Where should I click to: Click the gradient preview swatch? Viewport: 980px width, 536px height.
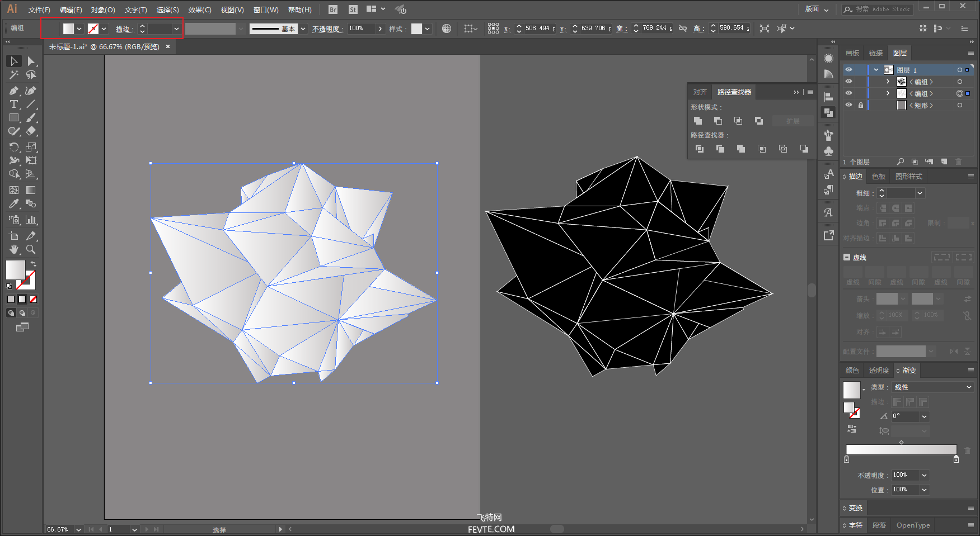[851, 390]
